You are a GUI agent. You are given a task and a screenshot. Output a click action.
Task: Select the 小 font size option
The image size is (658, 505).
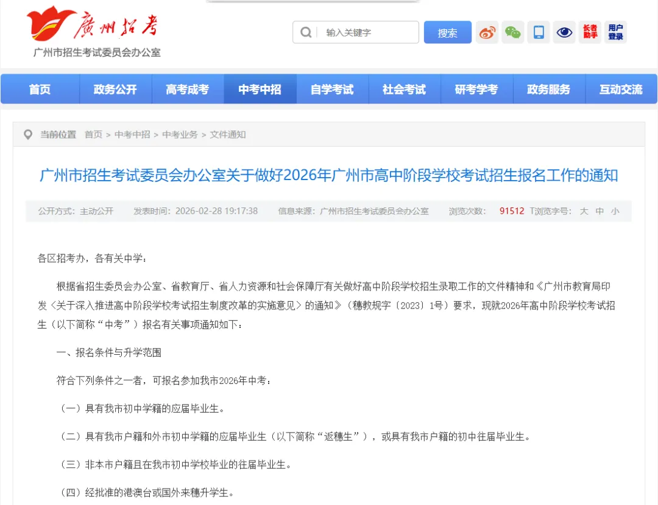615,211
